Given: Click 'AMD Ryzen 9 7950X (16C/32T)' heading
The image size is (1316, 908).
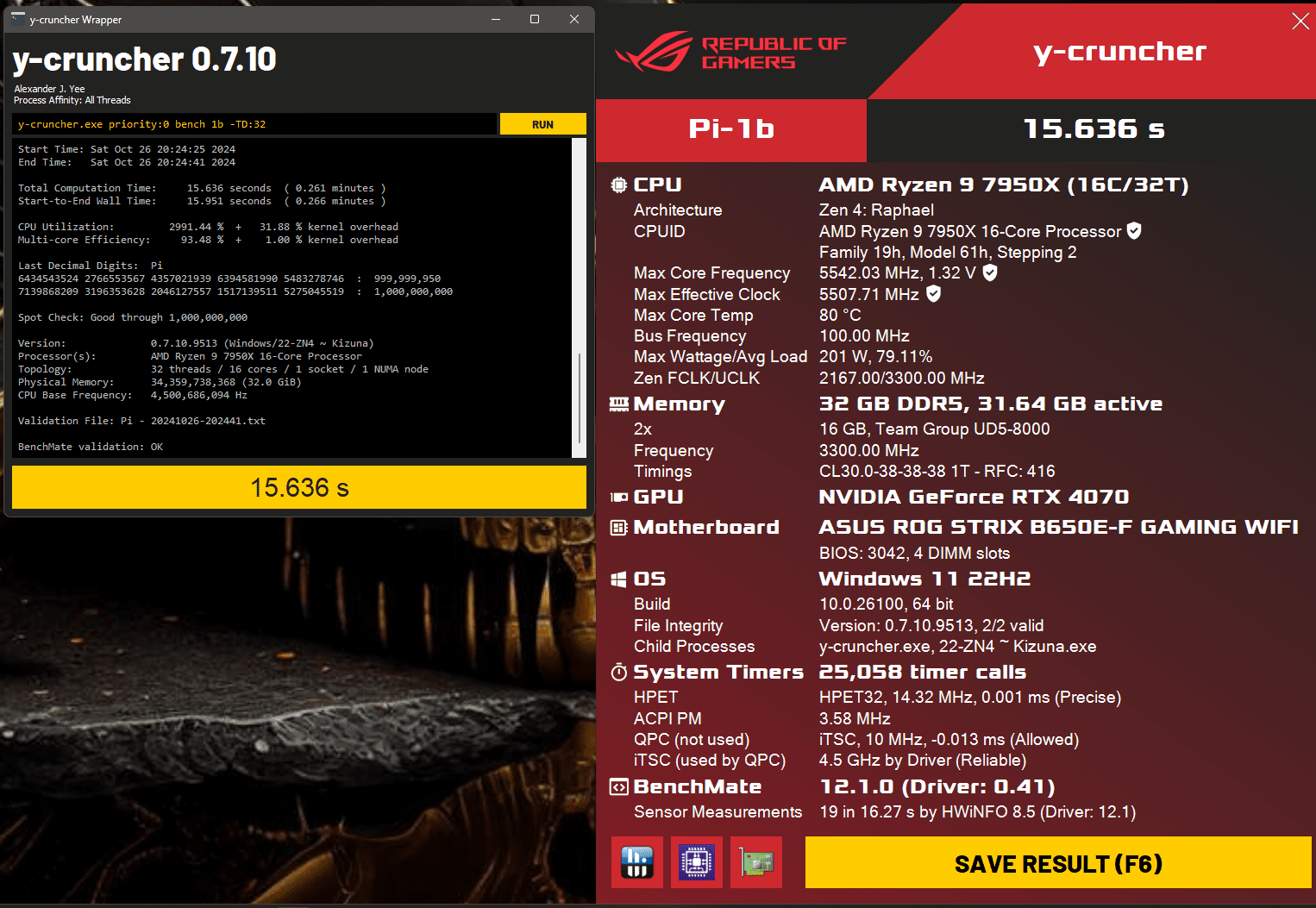Looking at the screenshot, I should [1004, 185].
